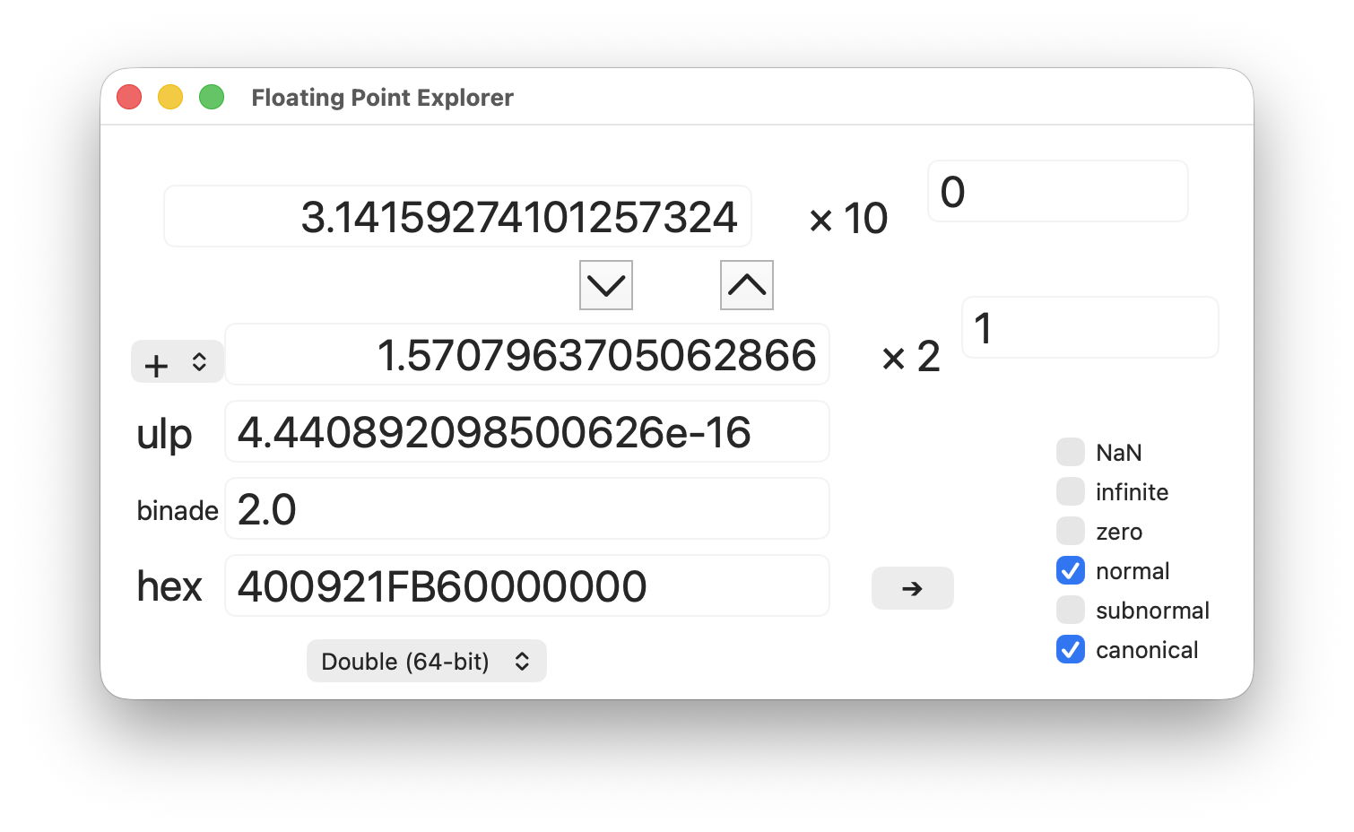The width and height of the screenshot is (1354, 832).
Task: Click the base-2 exponent field
Action: [1090, 327]
